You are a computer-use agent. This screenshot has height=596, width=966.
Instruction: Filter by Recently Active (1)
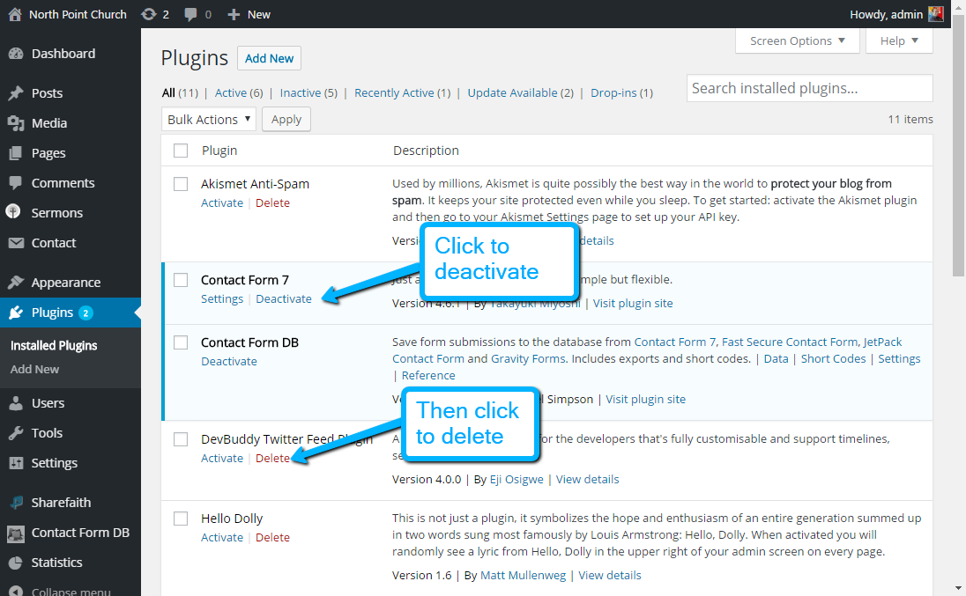click(x=402, y=92)
